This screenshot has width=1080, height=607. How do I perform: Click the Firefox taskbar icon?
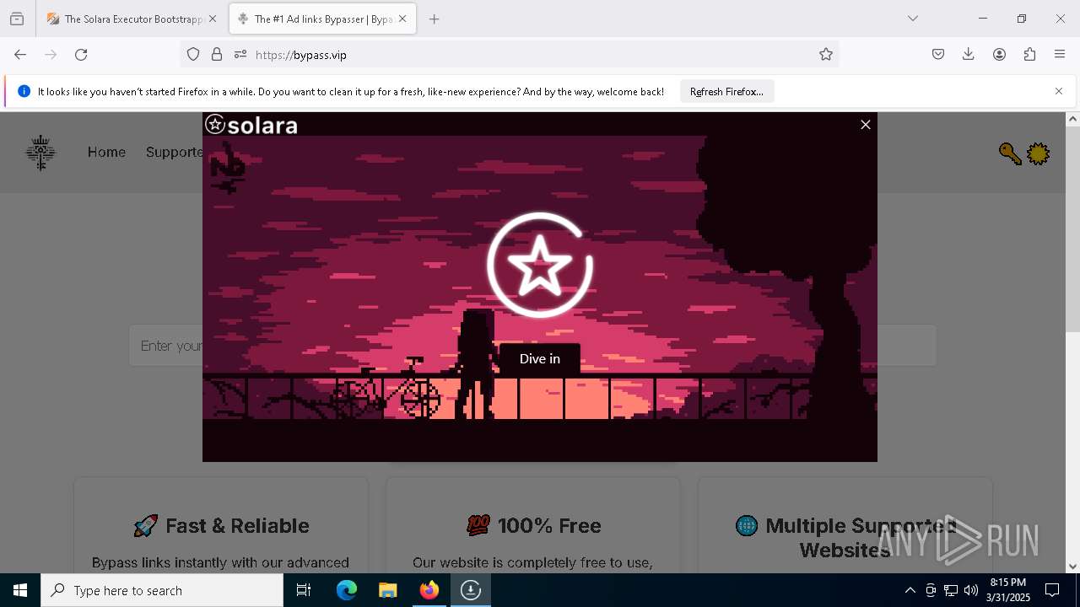[429, 590]
